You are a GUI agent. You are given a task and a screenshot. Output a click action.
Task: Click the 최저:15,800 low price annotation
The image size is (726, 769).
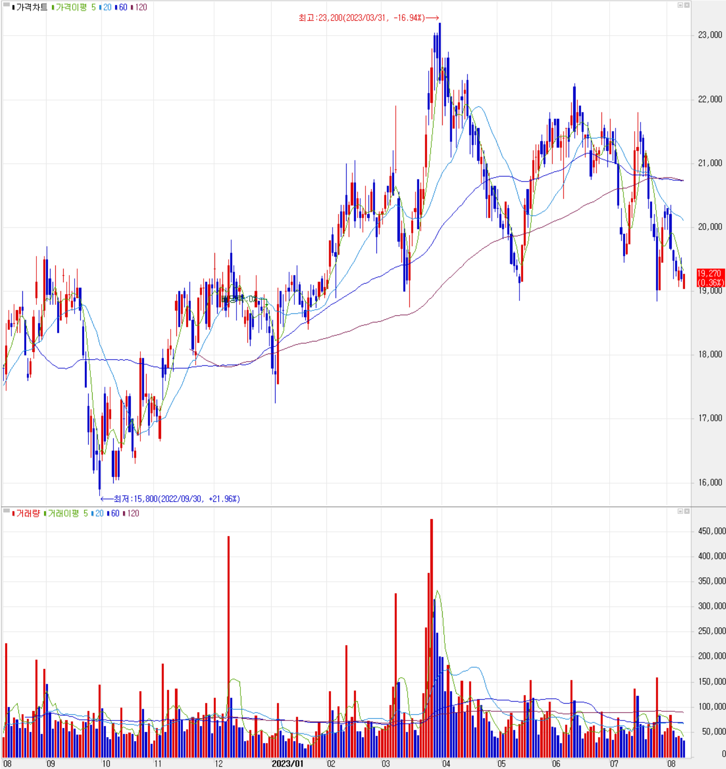pos(170,499)
